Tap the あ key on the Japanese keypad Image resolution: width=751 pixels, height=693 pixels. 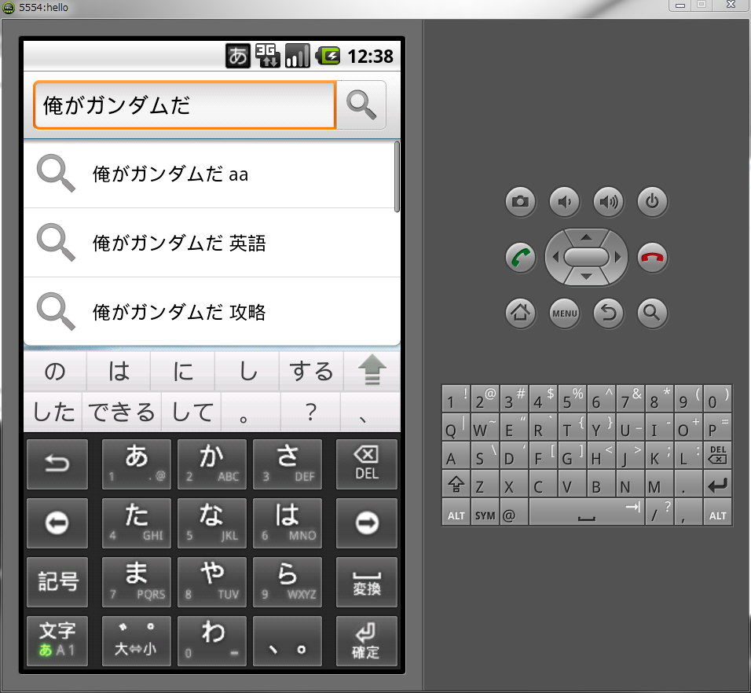pos(137,464)
